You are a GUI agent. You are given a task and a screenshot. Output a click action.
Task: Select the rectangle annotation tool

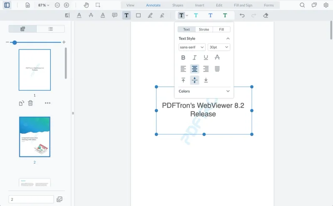(x=138, y=15)
